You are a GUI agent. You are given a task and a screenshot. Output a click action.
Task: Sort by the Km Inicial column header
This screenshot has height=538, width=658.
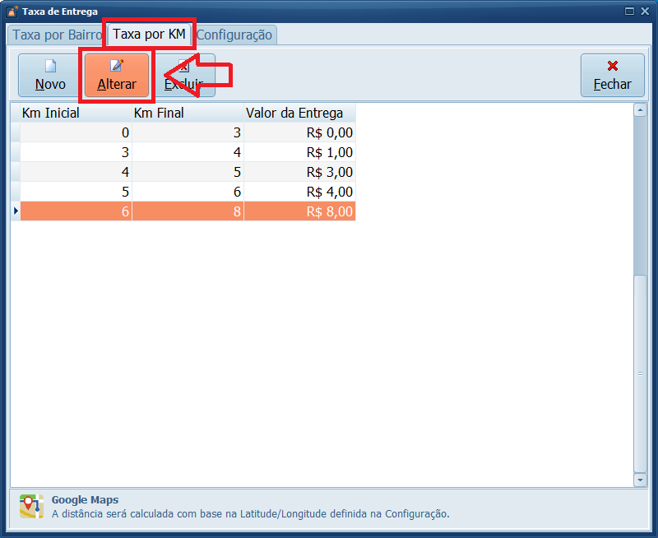point(51,113)
